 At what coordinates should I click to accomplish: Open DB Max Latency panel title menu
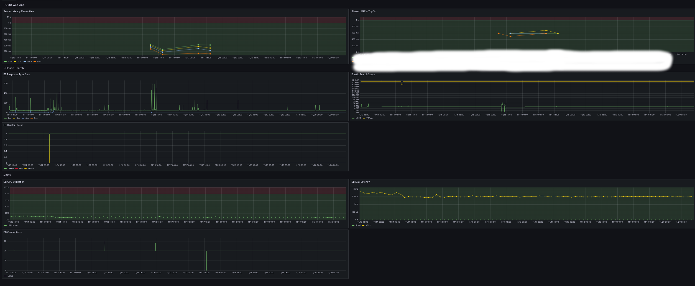pos(361,182)
